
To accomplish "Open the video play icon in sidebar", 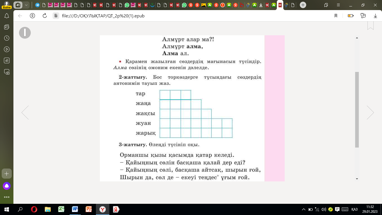I will [x=7, y=49].
